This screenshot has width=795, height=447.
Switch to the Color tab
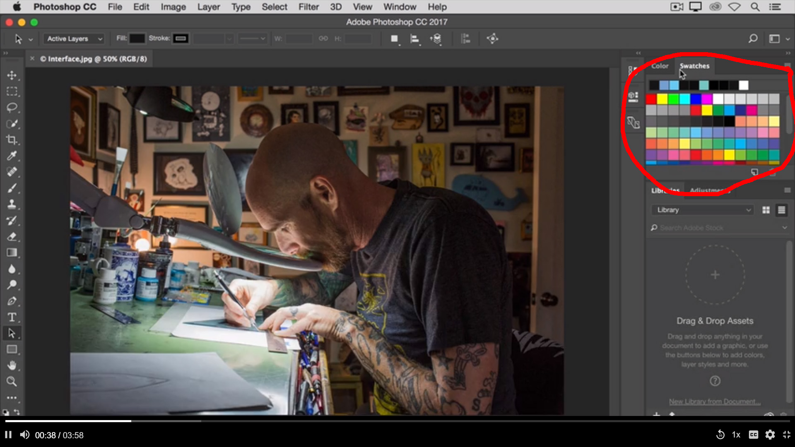(x=660, y=66)
